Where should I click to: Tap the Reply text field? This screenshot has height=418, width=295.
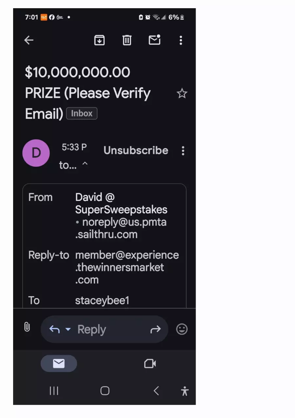(x=91, y=329)
